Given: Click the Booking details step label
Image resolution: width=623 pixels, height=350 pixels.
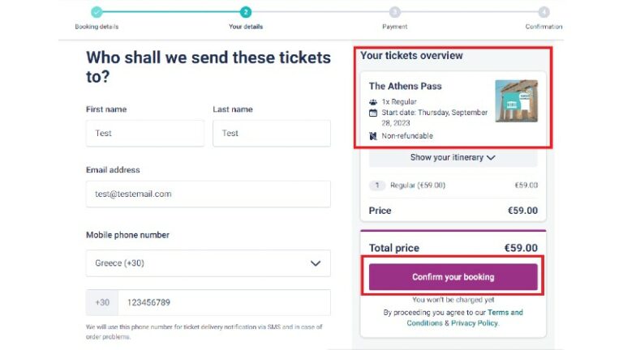Looking at the screenshot, I should 97,27.
